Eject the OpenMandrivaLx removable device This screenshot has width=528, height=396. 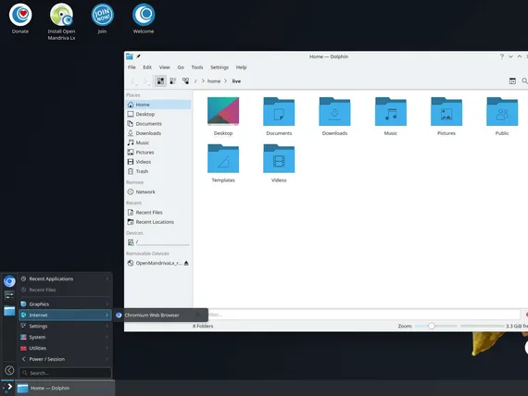pos(186,263)
